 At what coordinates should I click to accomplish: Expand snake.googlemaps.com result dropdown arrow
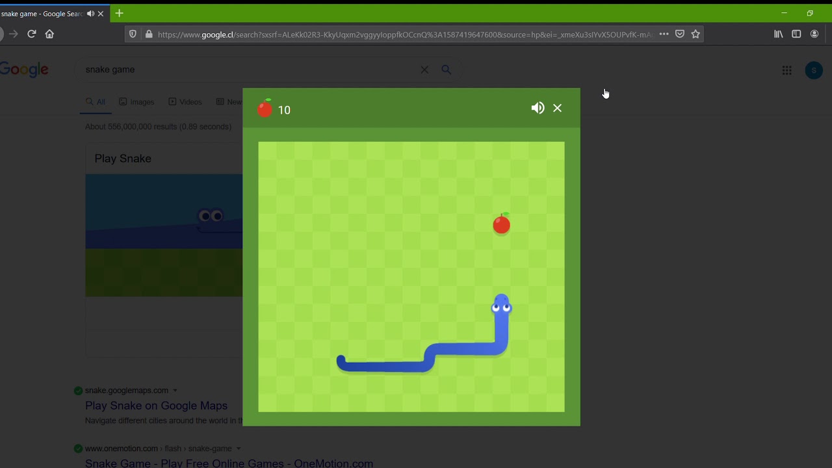tap(175, 391)
